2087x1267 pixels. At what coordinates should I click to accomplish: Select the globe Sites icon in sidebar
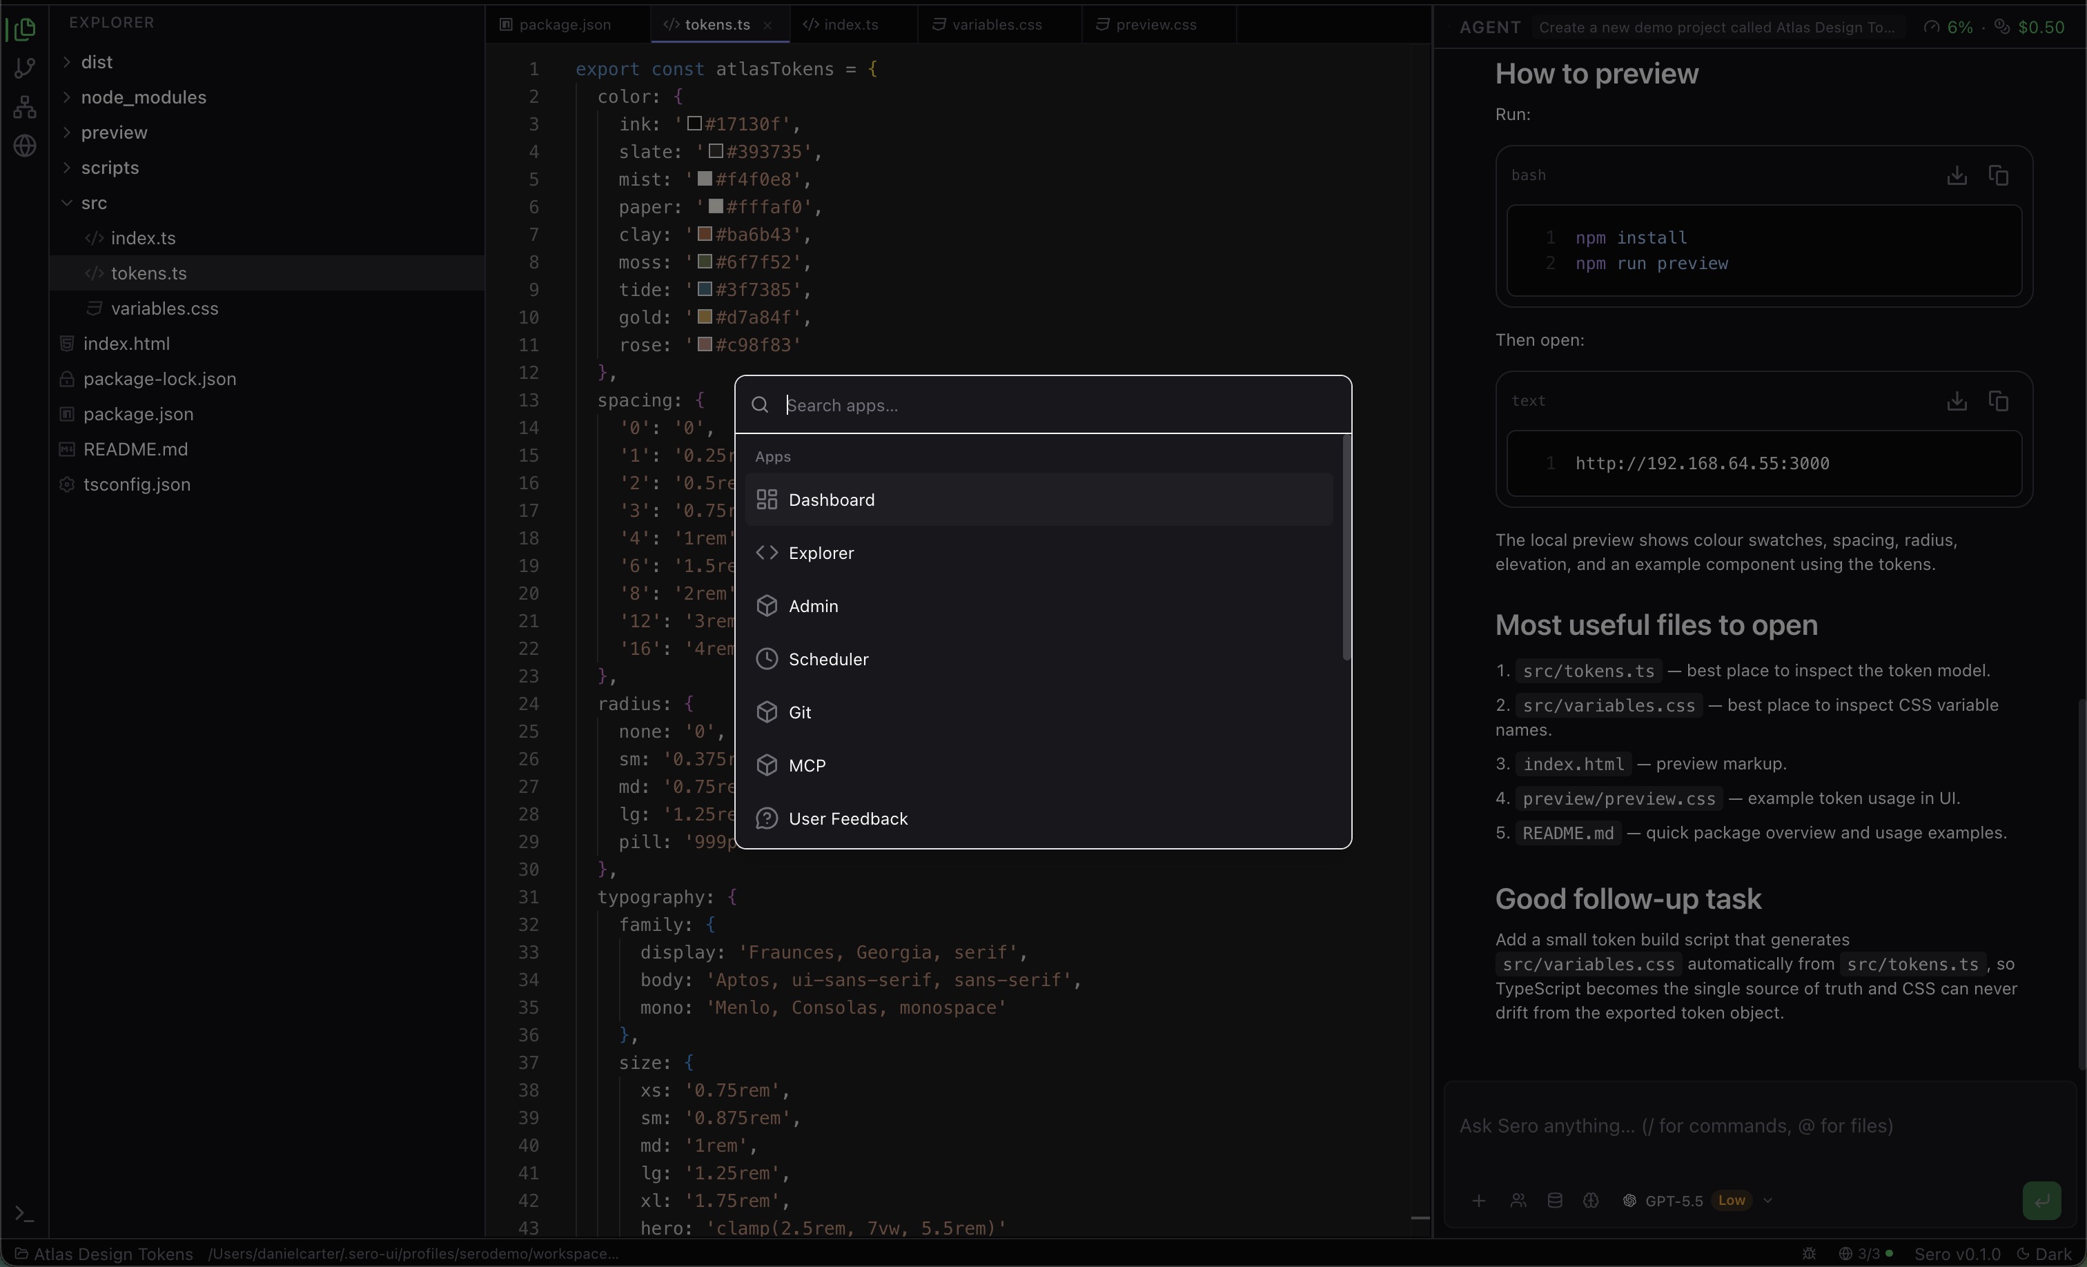(25, 146)
